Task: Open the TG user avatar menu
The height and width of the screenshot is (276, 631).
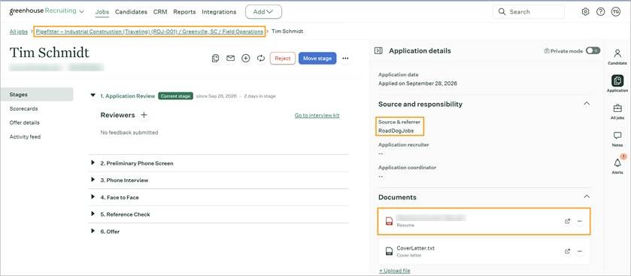Action: click(616, 12)
